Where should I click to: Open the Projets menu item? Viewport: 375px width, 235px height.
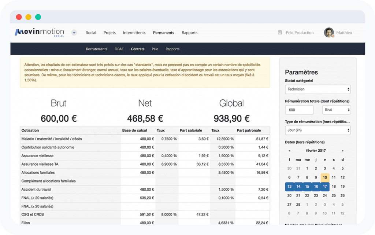[x=109, y=33]
